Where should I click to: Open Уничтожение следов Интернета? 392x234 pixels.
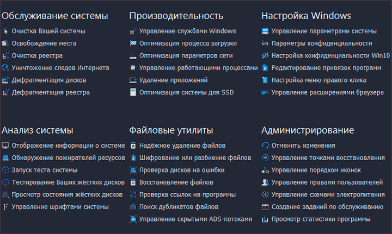(x=60, y=68)
